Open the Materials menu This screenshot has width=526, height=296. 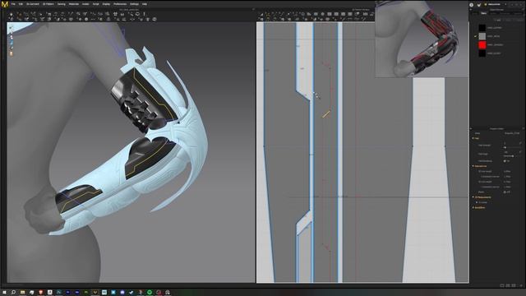pos(74,4)
